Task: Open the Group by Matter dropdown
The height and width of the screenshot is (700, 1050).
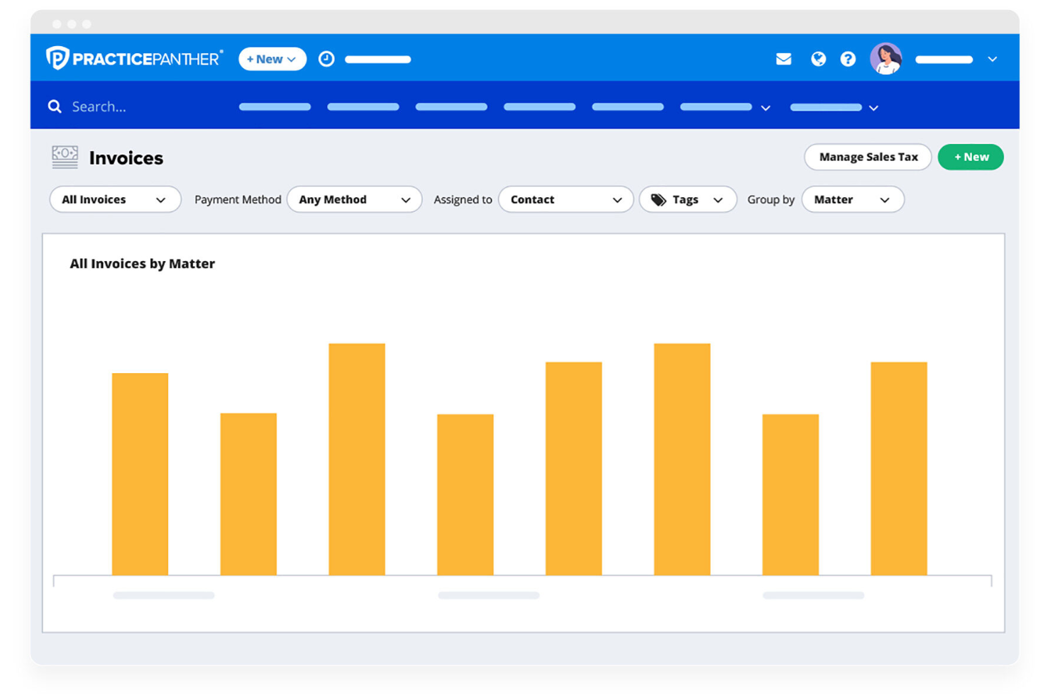Action: click(x=853, y=199)
